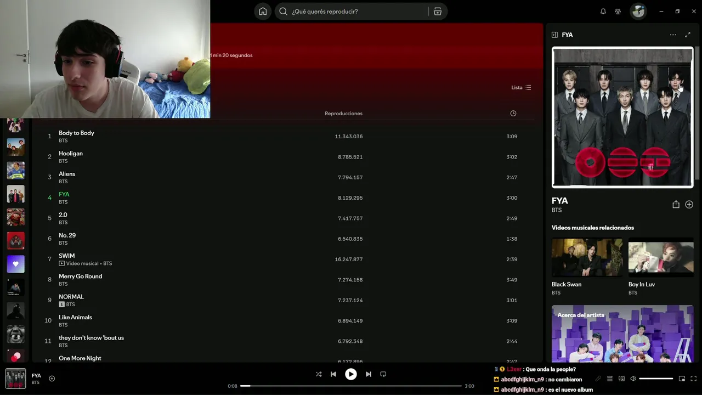Select the playing FYA track row

[282, 198]
